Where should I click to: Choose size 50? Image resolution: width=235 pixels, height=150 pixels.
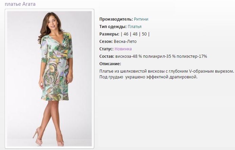point(144,34)
